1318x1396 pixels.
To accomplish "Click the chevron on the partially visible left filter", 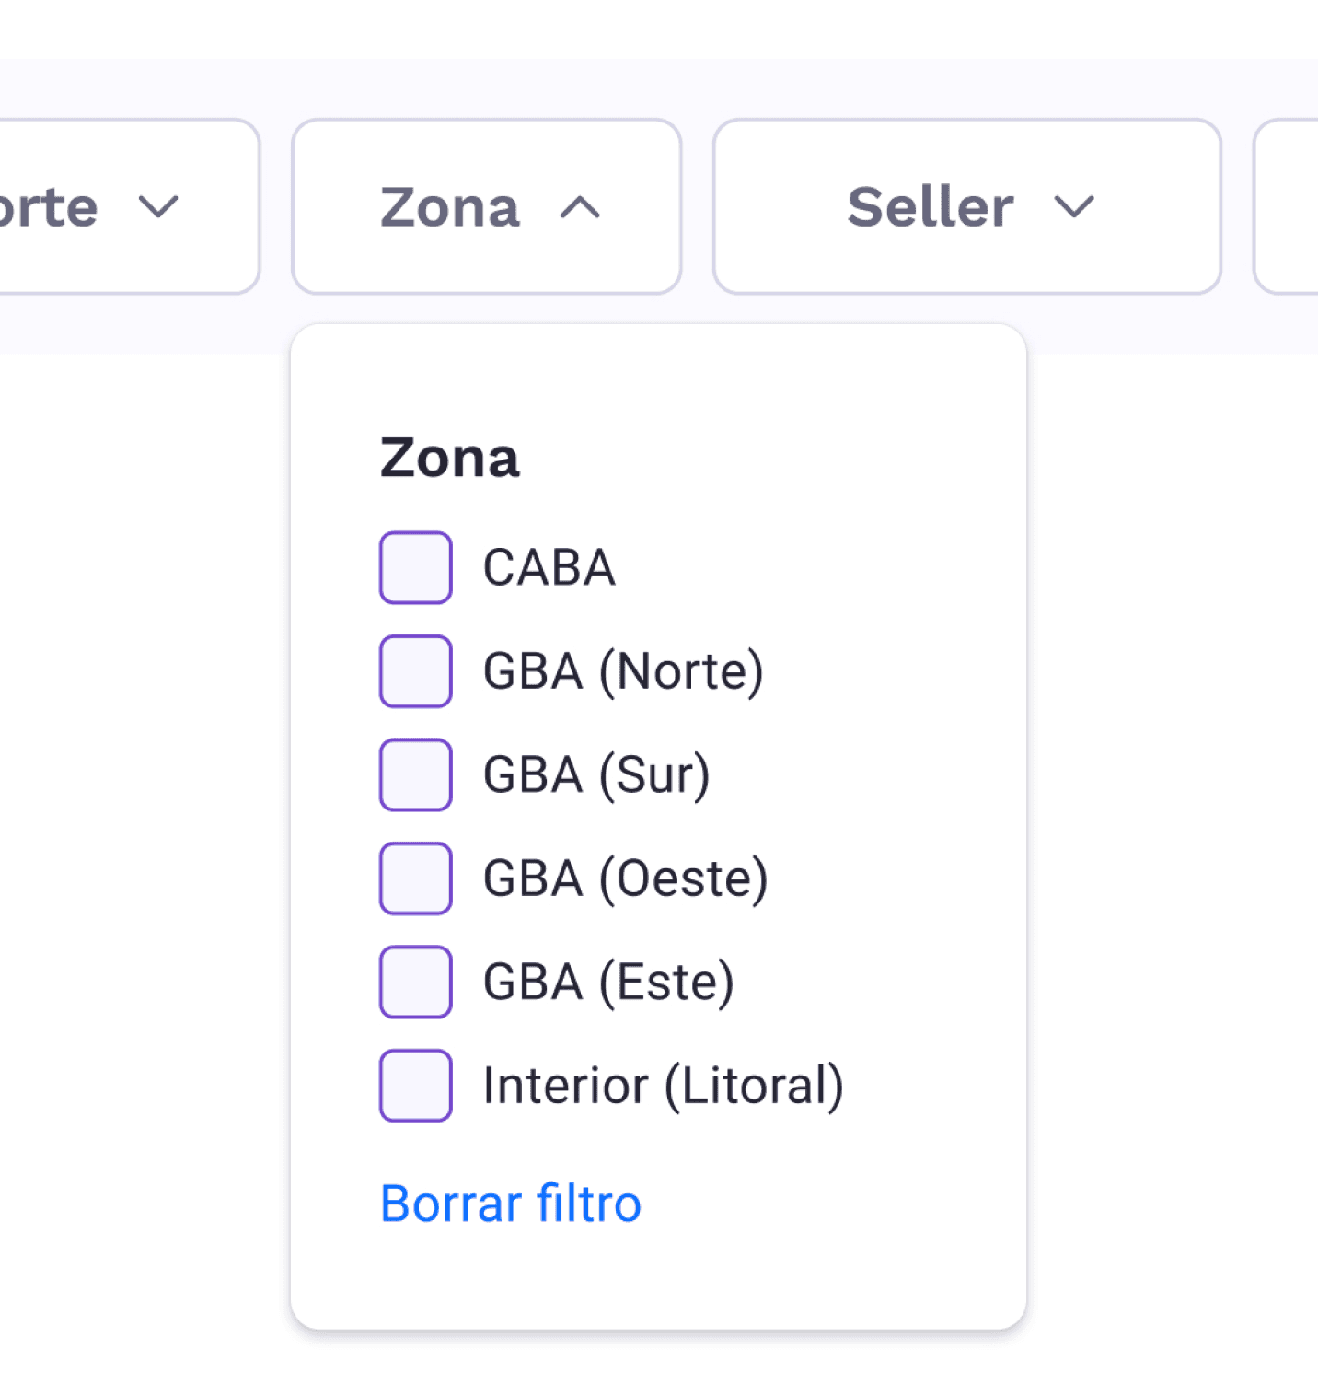I will coord(158,207).
